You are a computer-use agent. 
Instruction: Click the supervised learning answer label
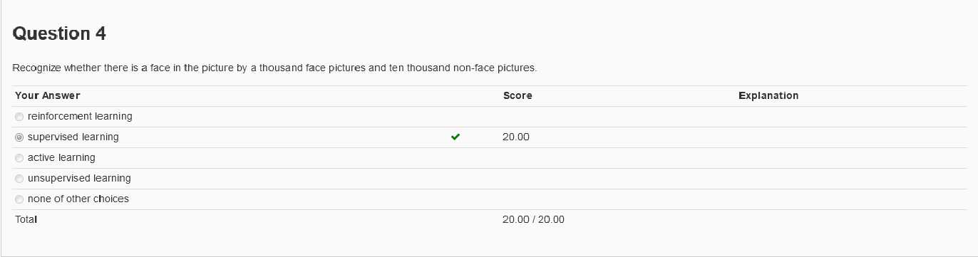pos(73,137)
